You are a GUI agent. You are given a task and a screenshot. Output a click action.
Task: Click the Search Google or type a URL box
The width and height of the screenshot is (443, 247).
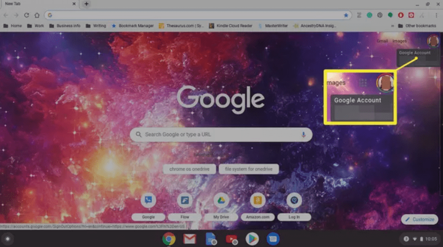click(x=221, y=134)
